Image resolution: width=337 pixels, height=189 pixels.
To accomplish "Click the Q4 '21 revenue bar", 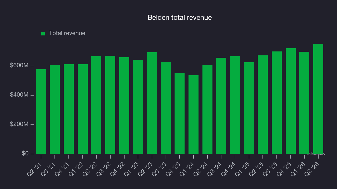I will point(69,109).
